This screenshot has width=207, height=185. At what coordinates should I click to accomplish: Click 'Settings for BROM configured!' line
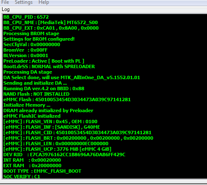(39, 39)
